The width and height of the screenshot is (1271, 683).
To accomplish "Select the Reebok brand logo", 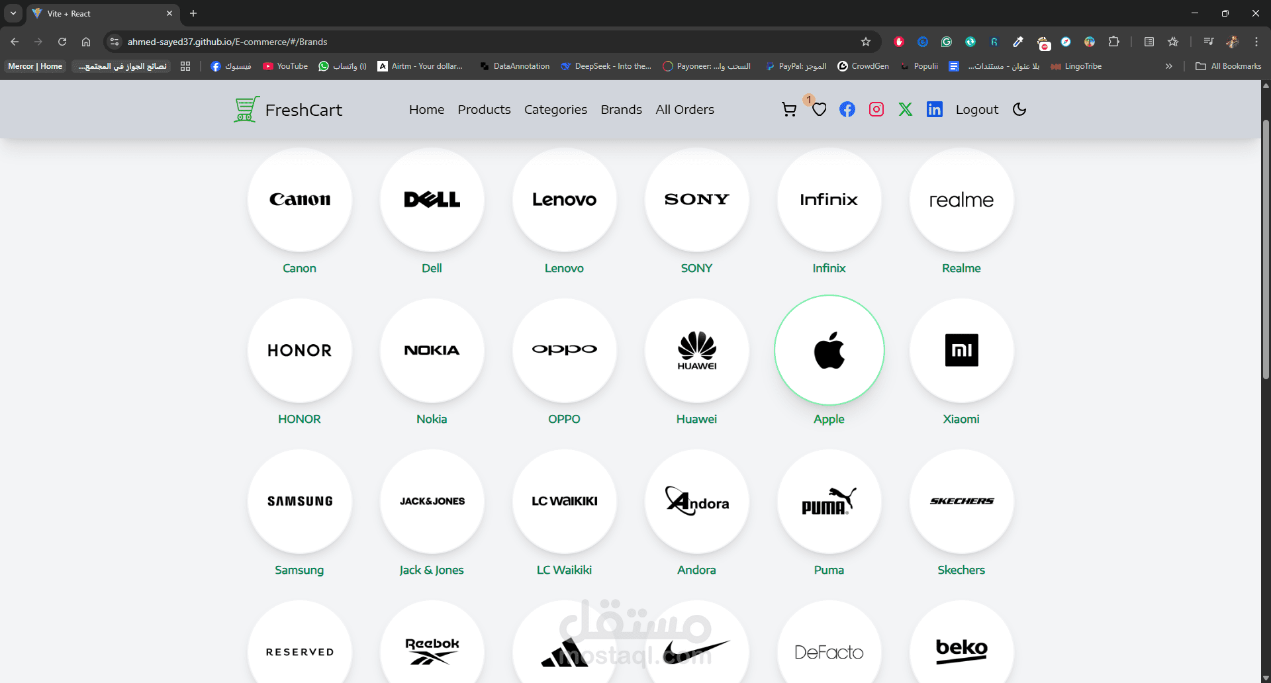I will 432,642.
